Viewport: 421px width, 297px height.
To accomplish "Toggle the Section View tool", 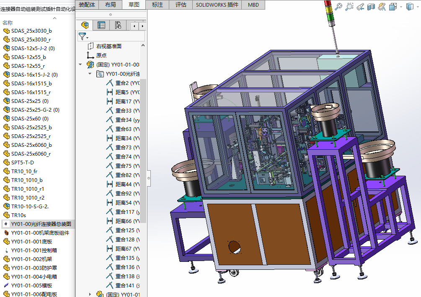I will 371,6.
